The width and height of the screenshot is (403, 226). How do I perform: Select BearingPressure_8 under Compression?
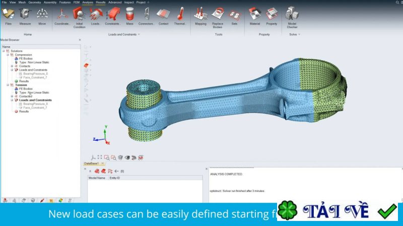(35, 74)
